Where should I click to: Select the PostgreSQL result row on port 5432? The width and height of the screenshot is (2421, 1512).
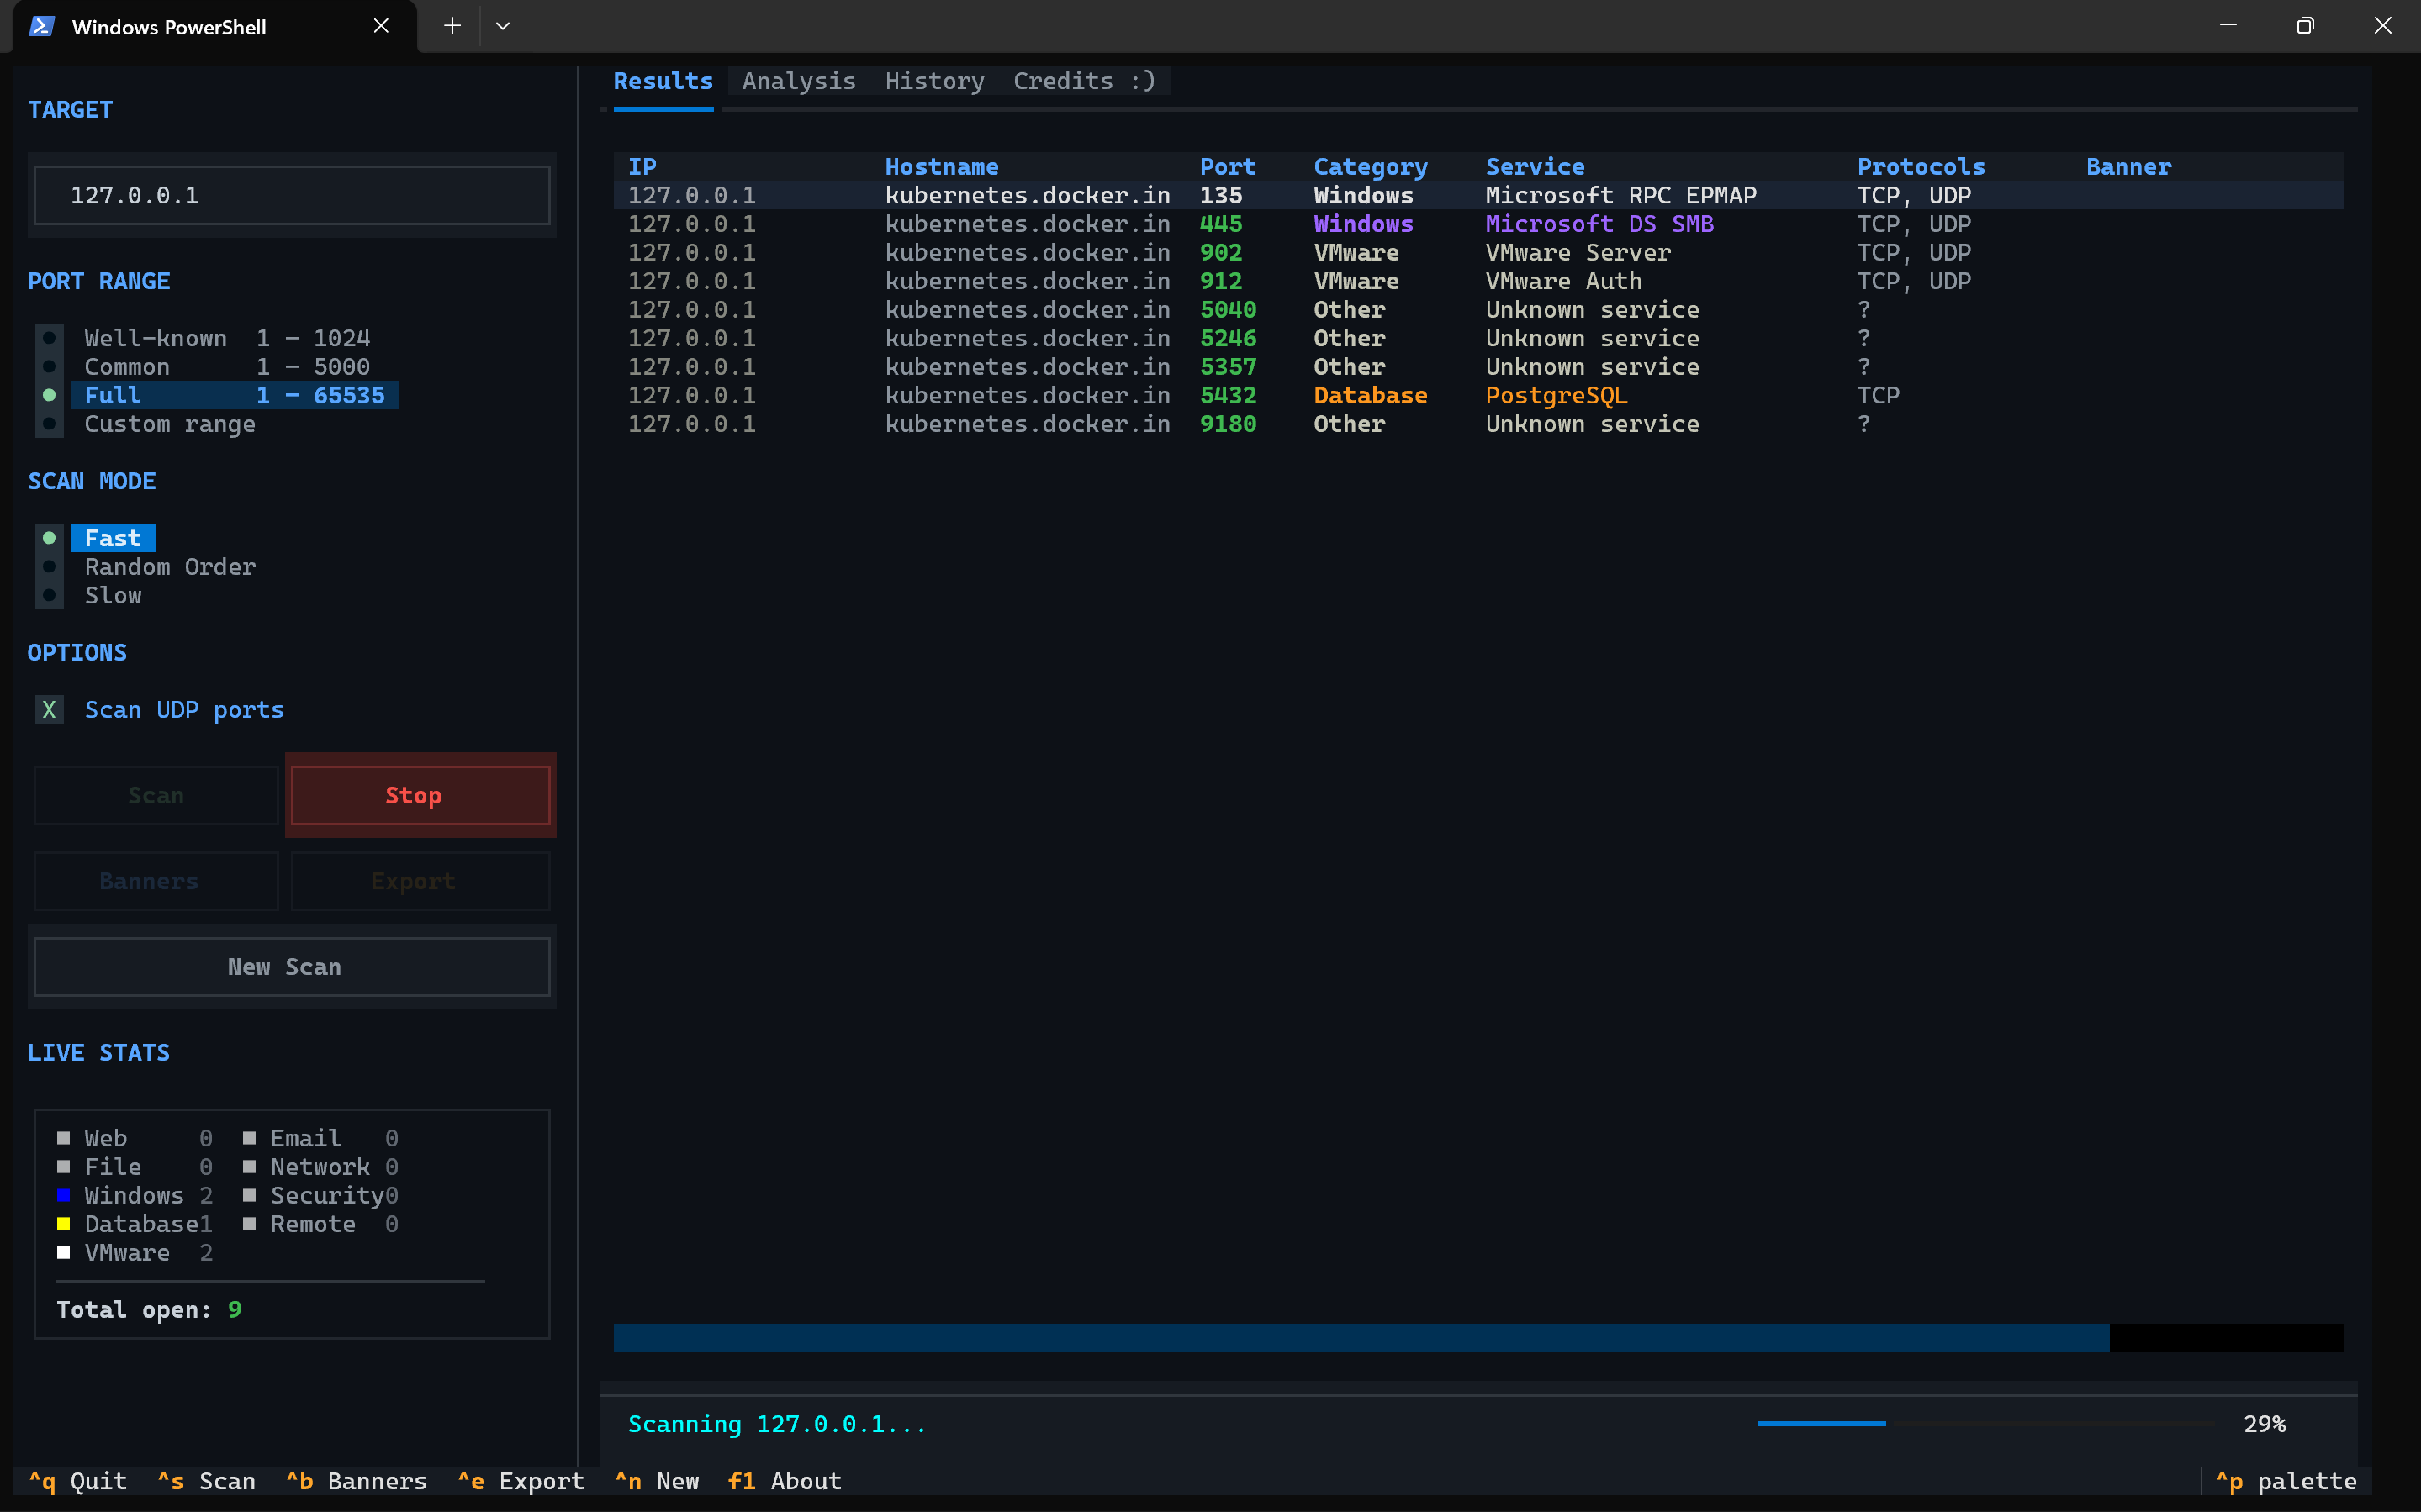tap(1201, 395)
